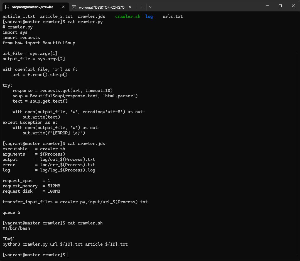Click the 'queue 5' line in output
The image size is (300, 261).
pyautogui.click(x=11, y=212)
